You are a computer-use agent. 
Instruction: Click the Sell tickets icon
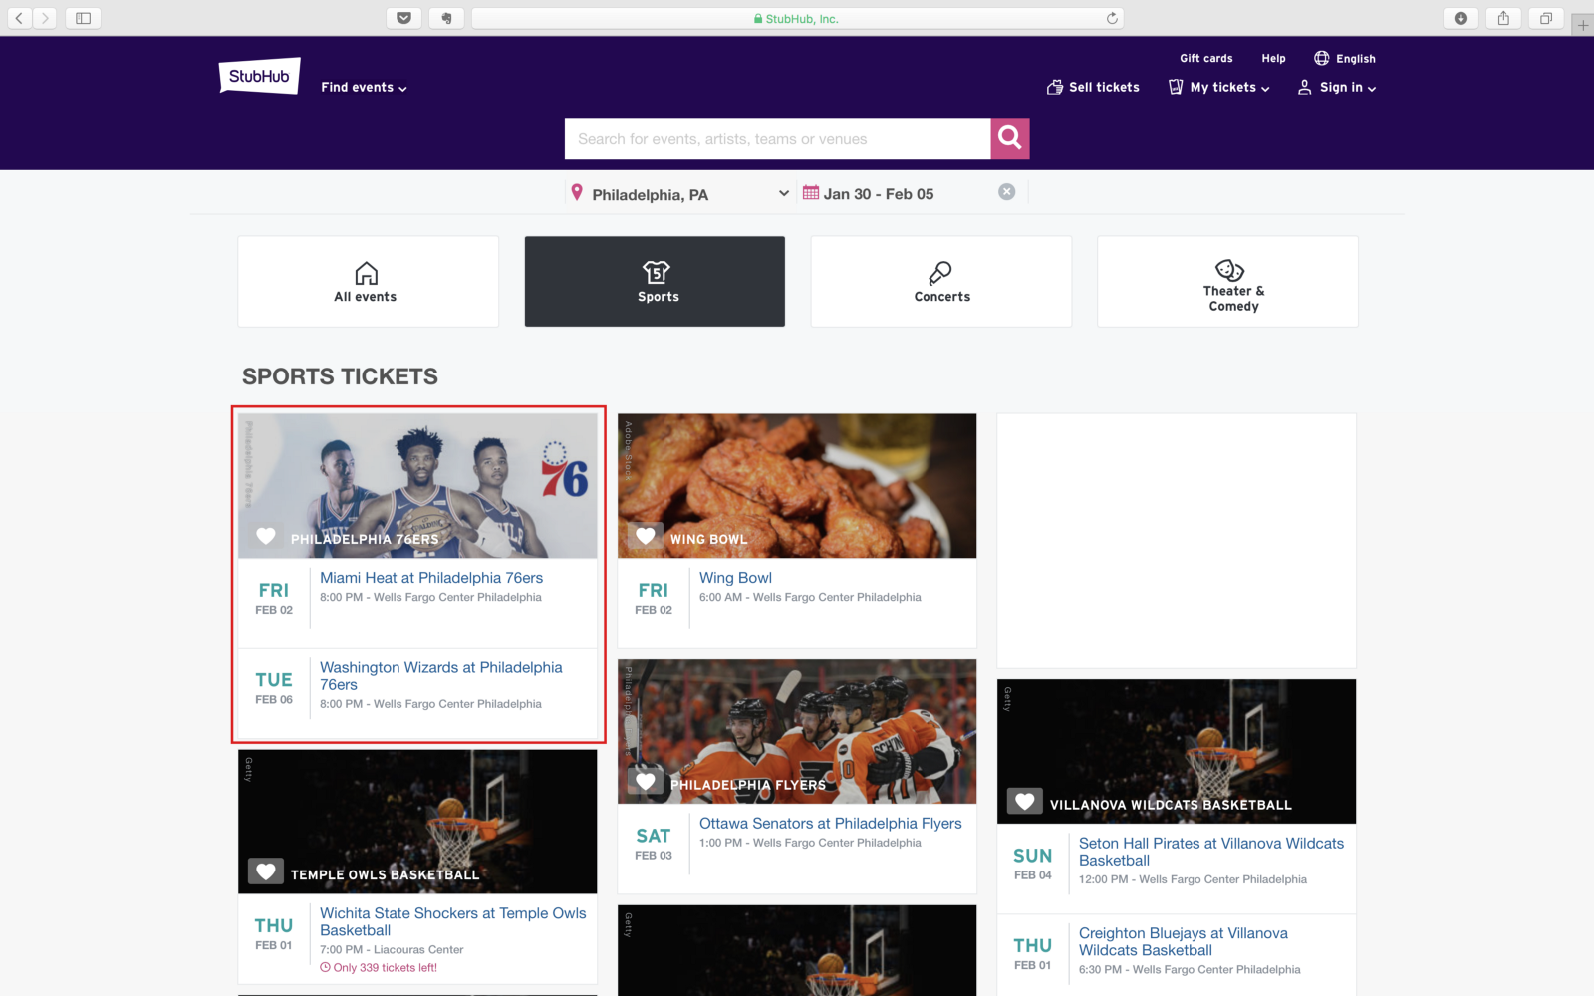1055,87
